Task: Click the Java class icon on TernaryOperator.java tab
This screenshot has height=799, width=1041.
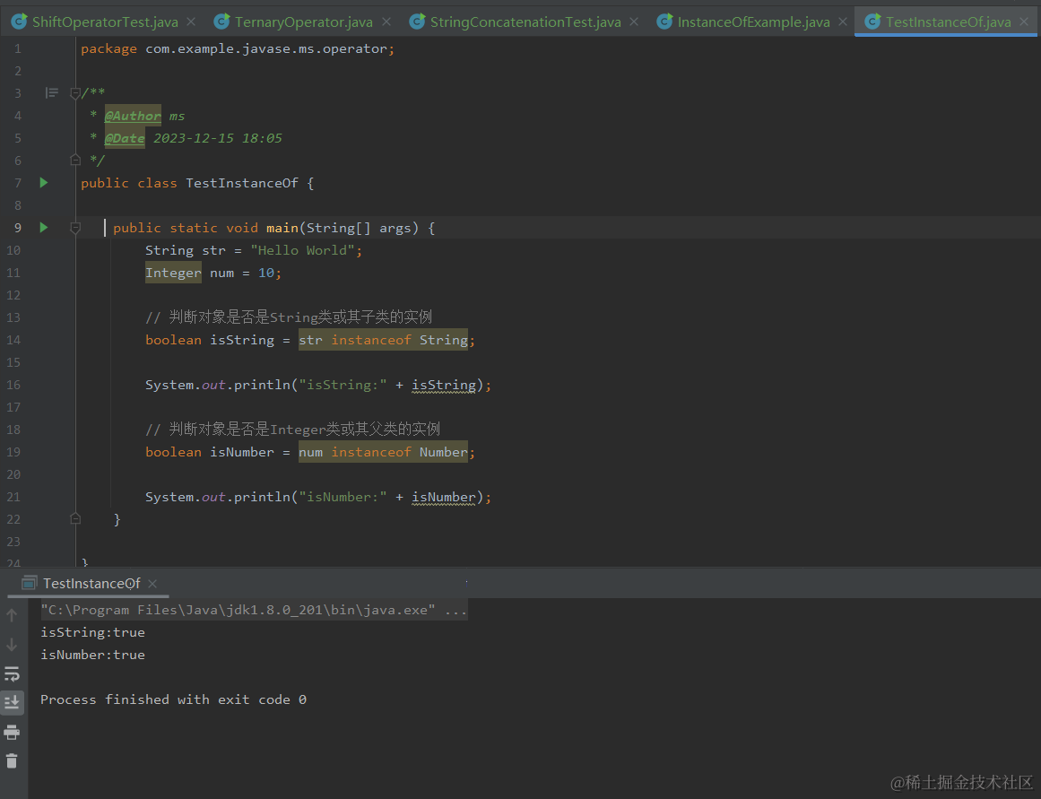Action: tap(221, 22)
